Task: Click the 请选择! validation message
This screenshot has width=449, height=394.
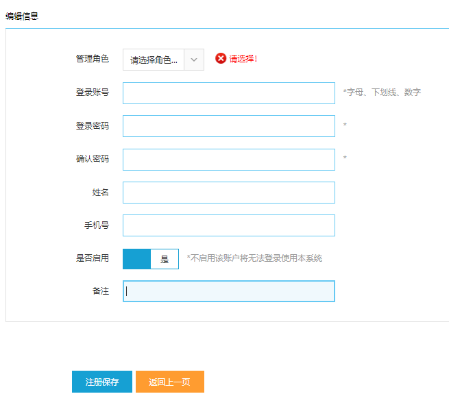Action: 243,59
